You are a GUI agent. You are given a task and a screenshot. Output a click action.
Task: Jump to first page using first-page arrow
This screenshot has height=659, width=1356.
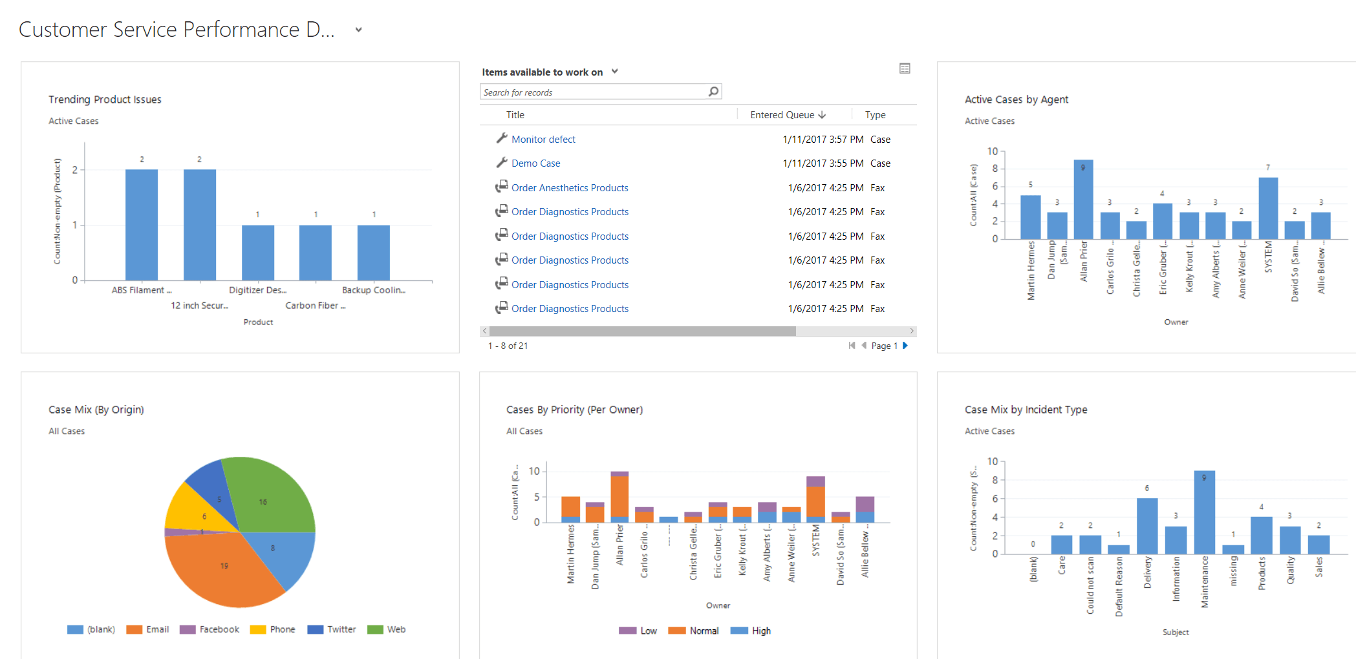852,346
